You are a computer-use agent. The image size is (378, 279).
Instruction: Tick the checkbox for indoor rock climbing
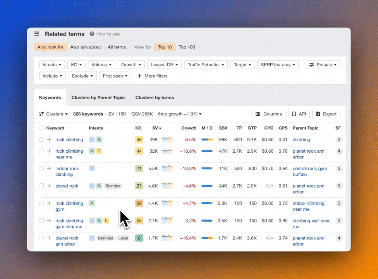tap(41, 169)
